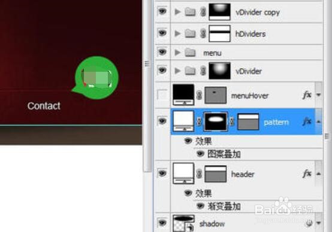Show the hidden menuHover layer
Image resolution: width=332 pixels, height=232 pixels.
(162, 94)
